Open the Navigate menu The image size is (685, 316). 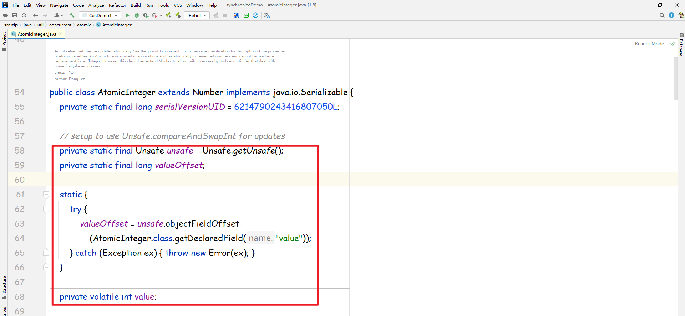[59, 5]
